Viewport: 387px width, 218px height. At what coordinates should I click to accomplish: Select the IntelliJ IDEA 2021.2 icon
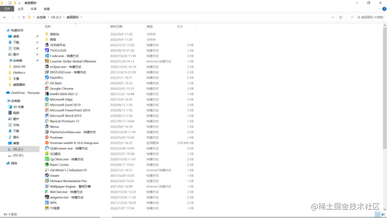click(x=47, y=94)
